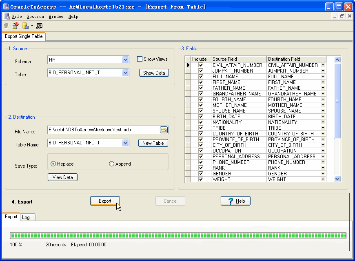Open the Window menu
The height and width of the screenshot is (261, 355).
(56, 17)
